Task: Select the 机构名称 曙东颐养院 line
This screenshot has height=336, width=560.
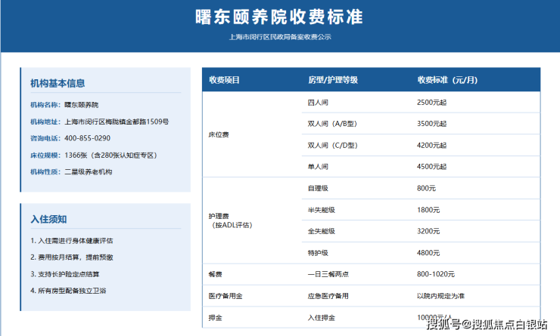Action: [x=64, y=105]
